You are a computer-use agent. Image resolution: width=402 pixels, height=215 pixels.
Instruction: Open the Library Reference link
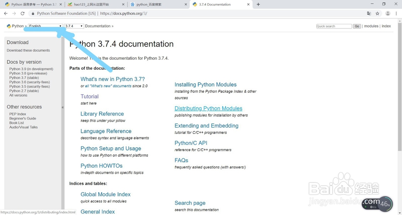[x=102, y=114]
